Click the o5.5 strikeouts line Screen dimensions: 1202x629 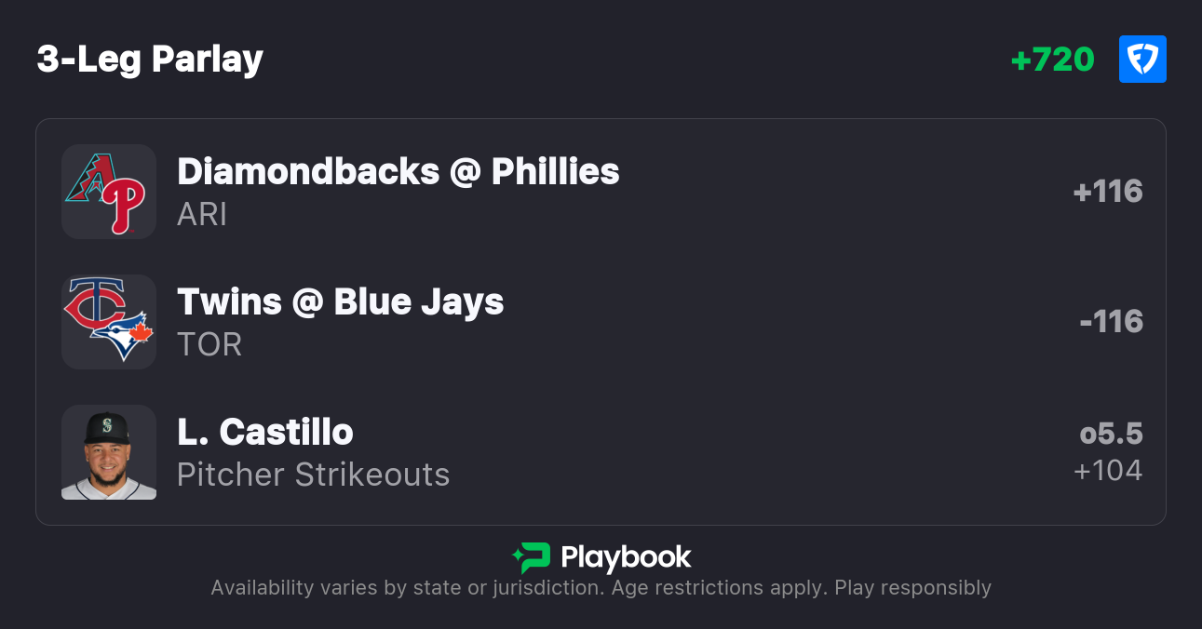[x=1111, y=434]
